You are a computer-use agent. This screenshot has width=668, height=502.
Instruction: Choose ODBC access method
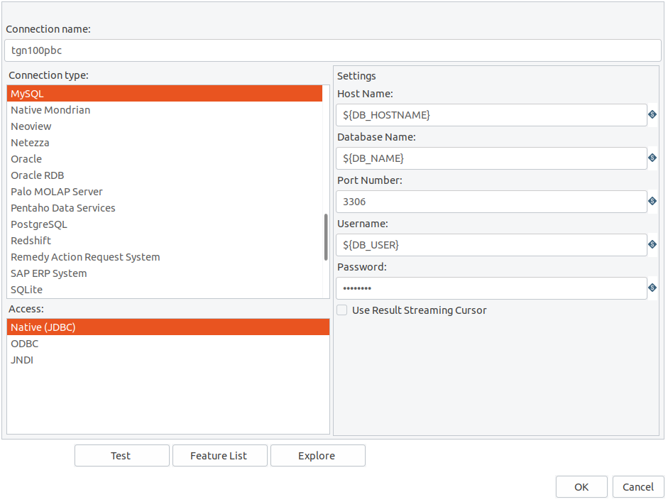[168, 344]
